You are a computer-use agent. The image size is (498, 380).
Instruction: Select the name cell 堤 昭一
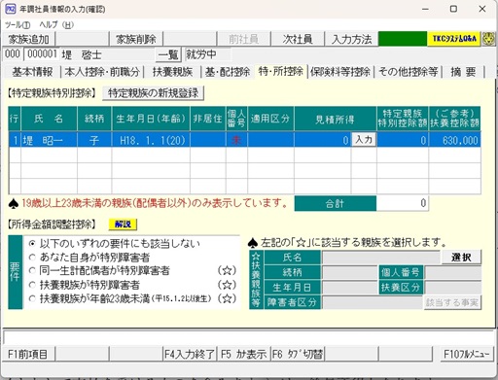pyautogui.click(x=49, y=140)
